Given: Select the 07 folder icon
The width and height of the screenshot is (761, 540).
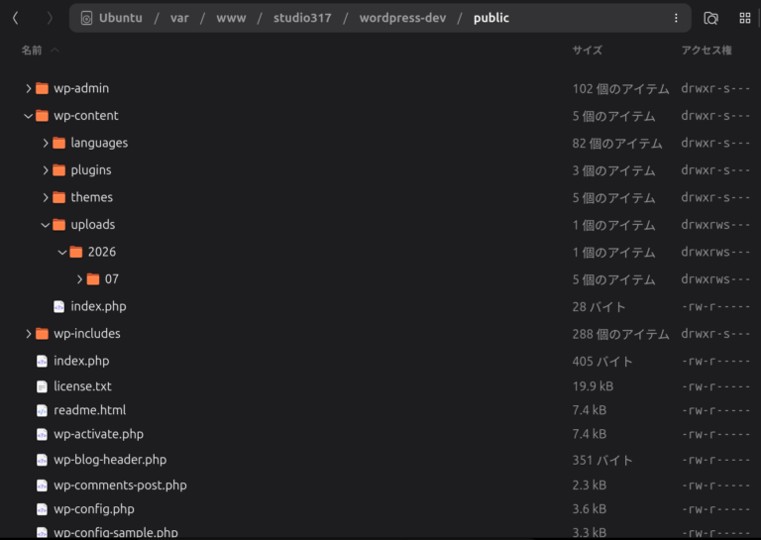Looking at the screenshot, I should point(93,279).
